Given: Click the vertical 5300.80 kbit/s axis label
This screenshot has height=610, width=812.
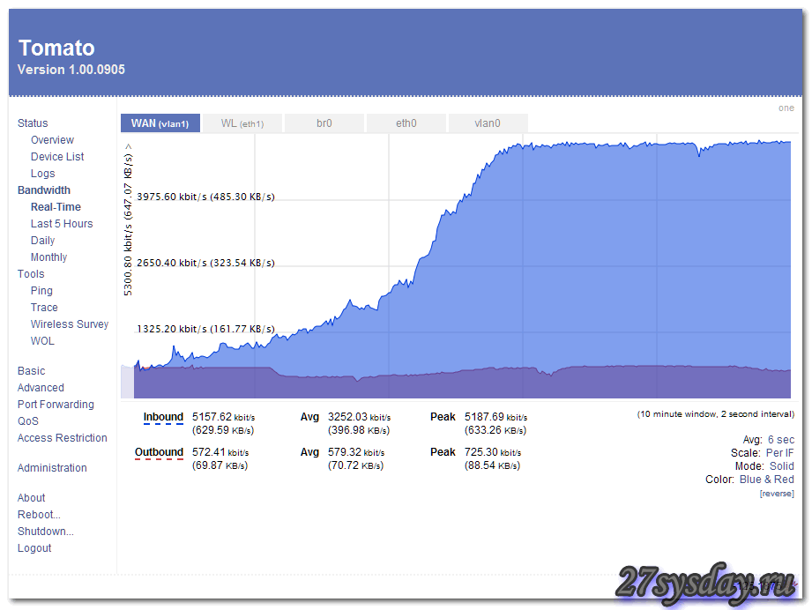Looking at the screenshot, I should 128,220.
